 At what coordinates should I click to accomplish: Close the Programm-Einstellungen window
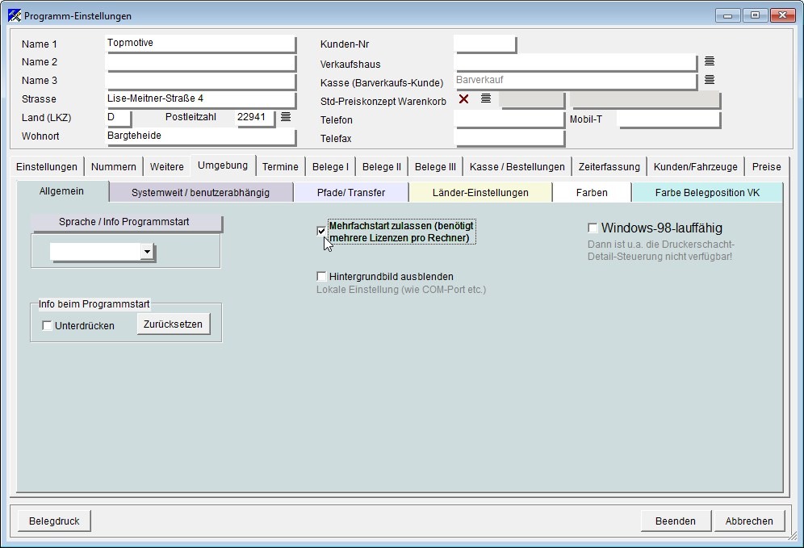(x=782, y=15)
